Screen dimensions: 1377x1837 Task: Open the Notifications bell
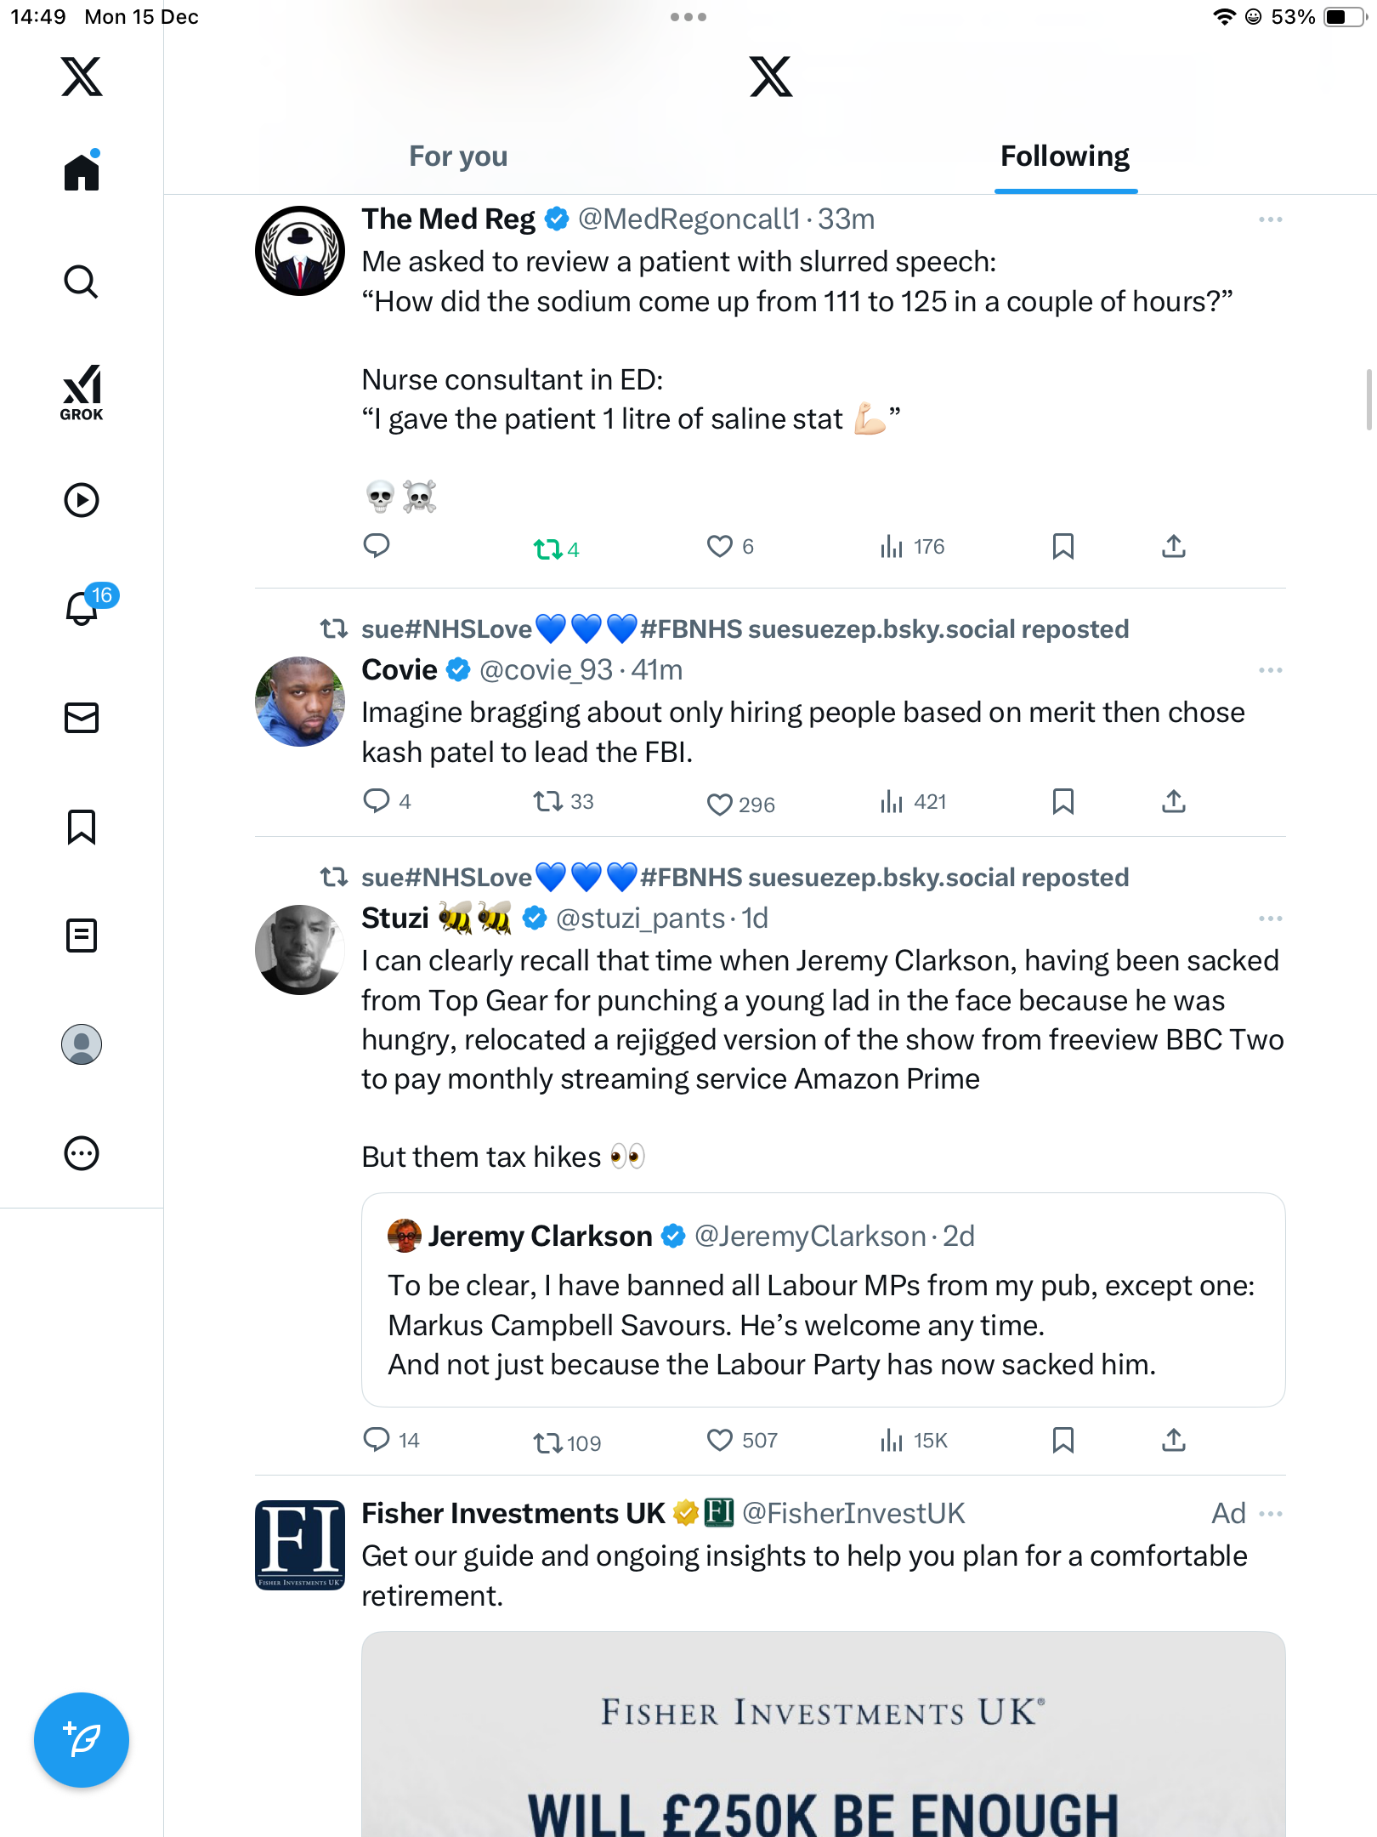pos(82,608)
